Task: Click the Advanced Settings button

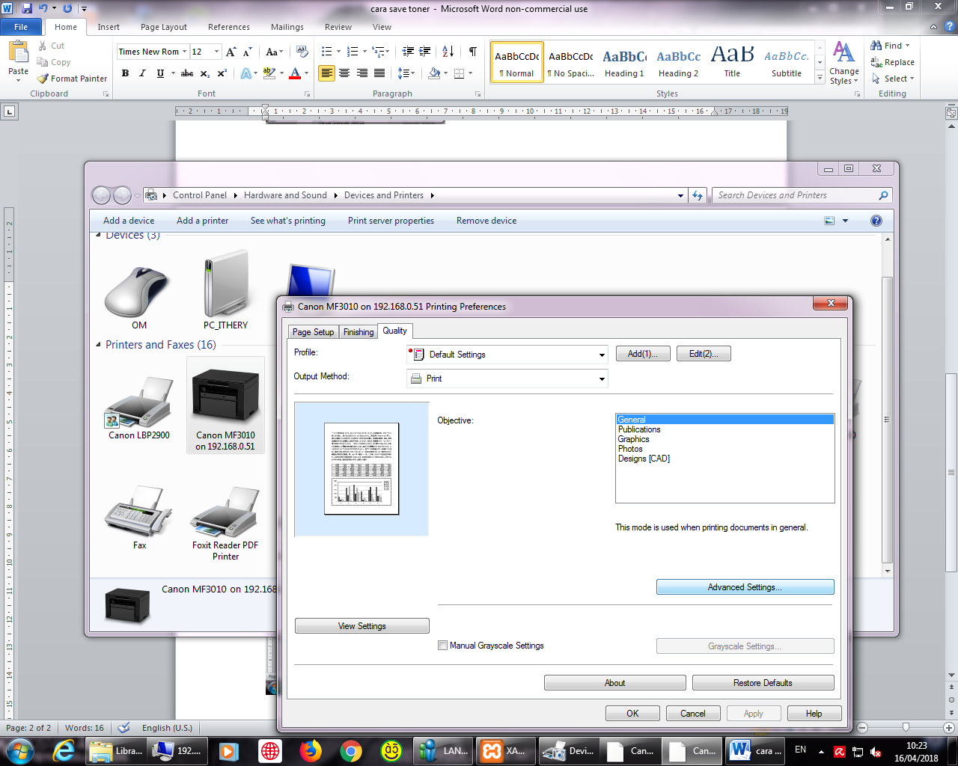Action: click(x=745, y=586)
